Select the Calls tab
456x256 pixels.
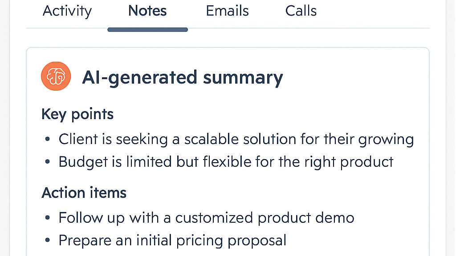click(x=301, y=11)
